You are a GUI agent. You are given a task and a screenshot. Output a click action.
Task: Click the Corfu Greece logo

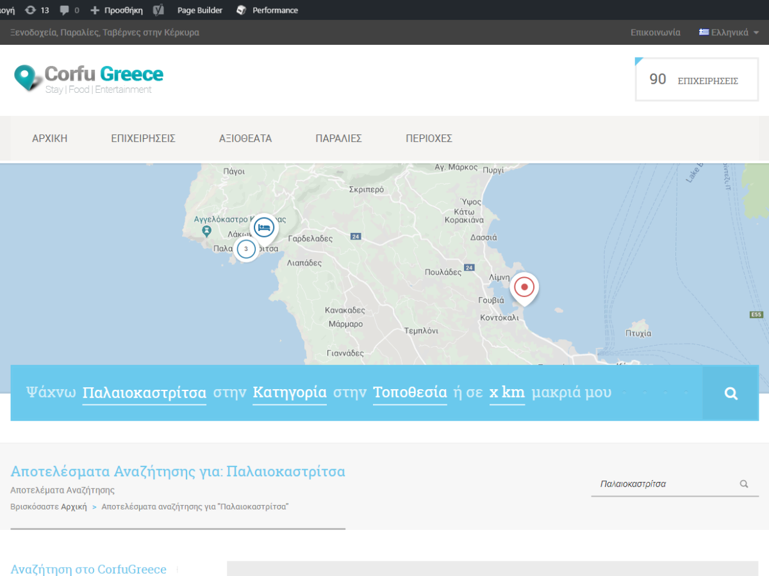[89, 79]
